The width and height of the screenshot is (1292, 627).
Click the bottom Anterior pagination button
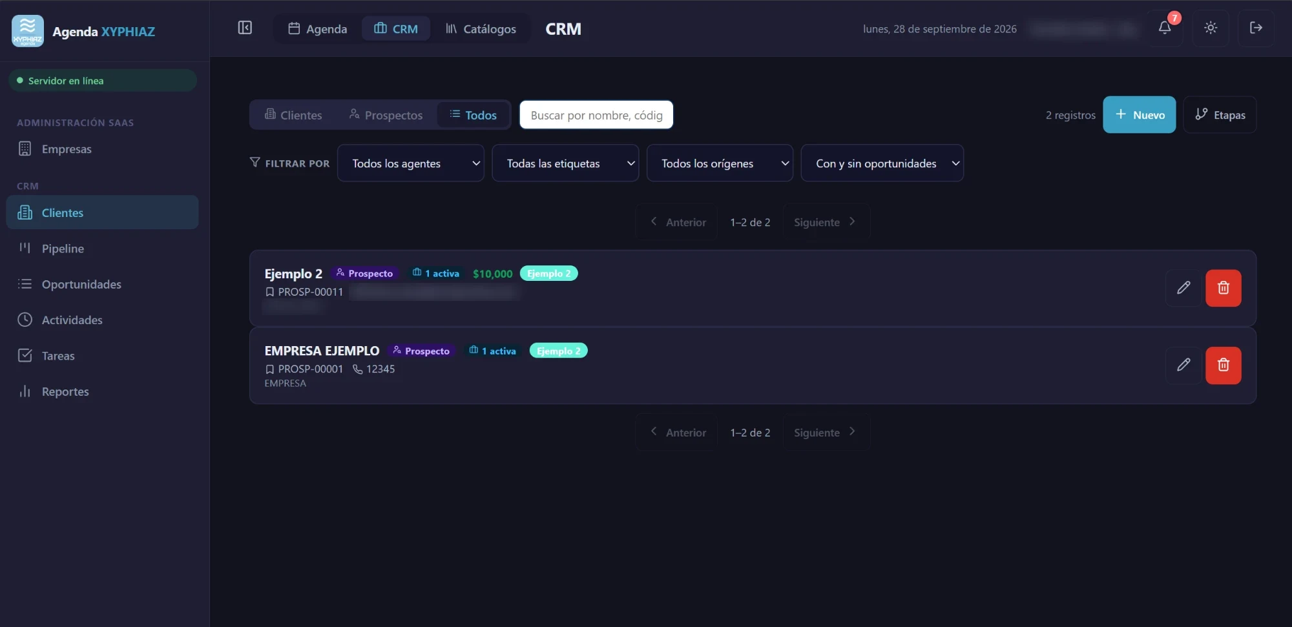[677, 433]
